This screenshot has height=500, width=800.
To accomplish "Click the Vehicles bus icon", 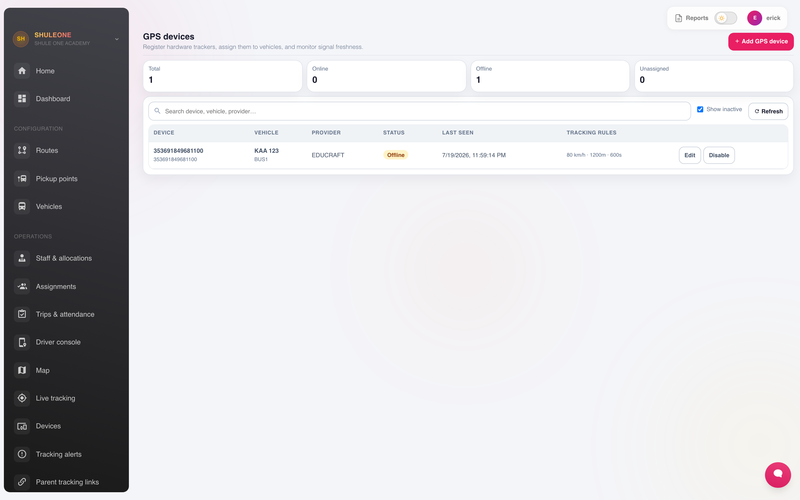I will click(x=22, y=206).
